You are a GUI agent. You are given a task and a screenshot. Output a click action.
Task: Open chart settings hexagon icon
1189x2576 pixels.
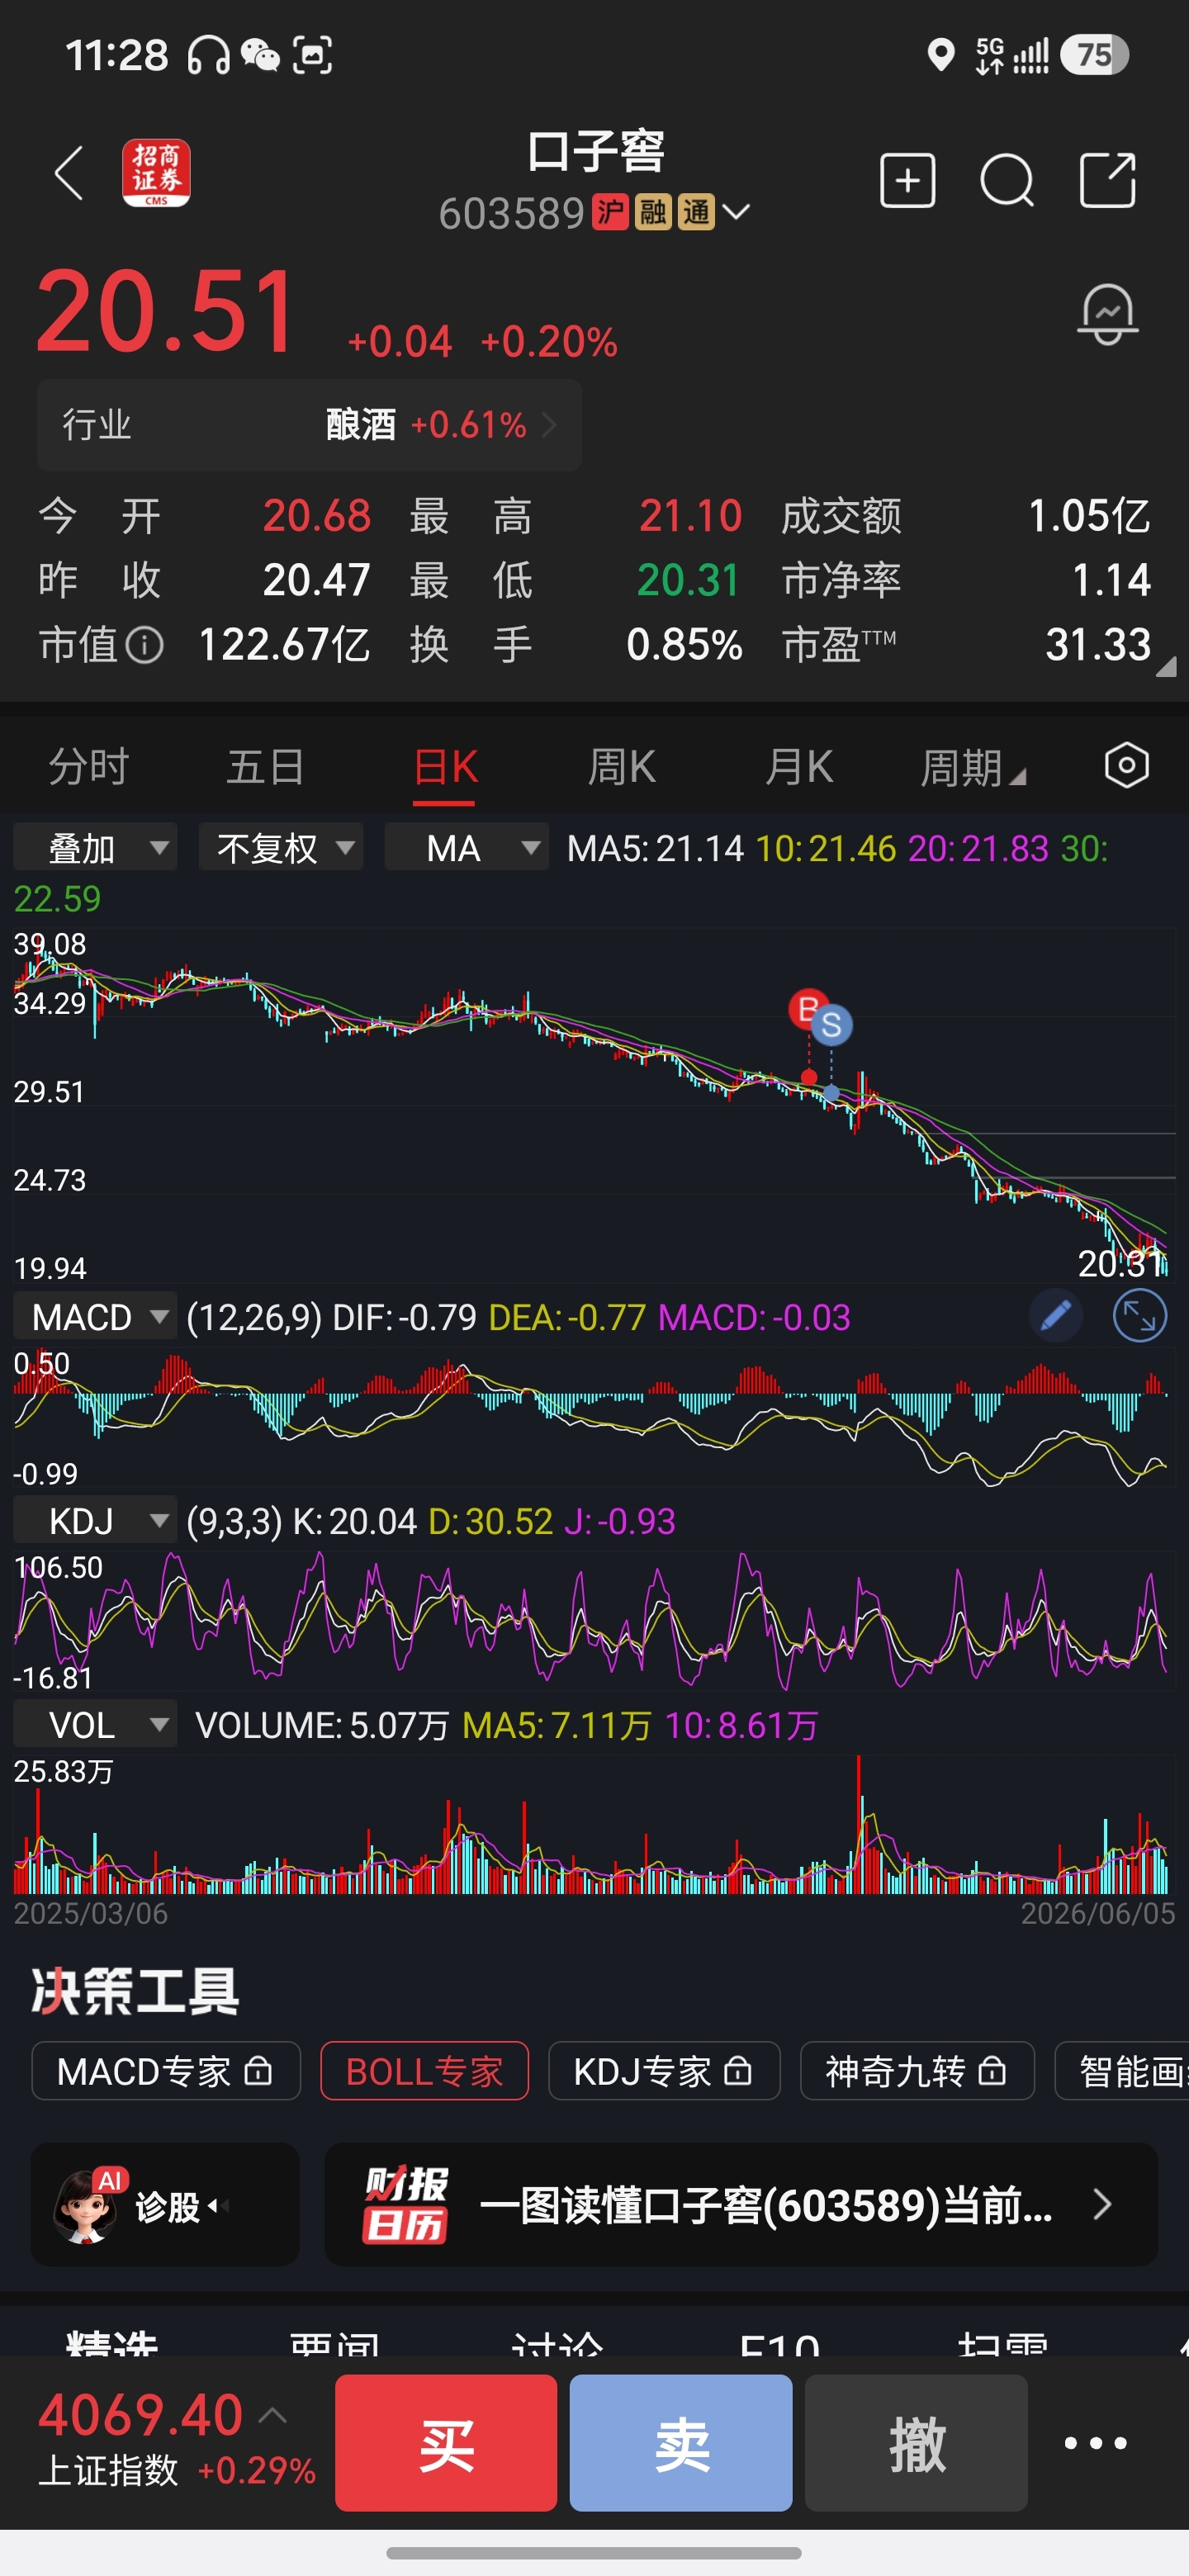(1126, 765)
